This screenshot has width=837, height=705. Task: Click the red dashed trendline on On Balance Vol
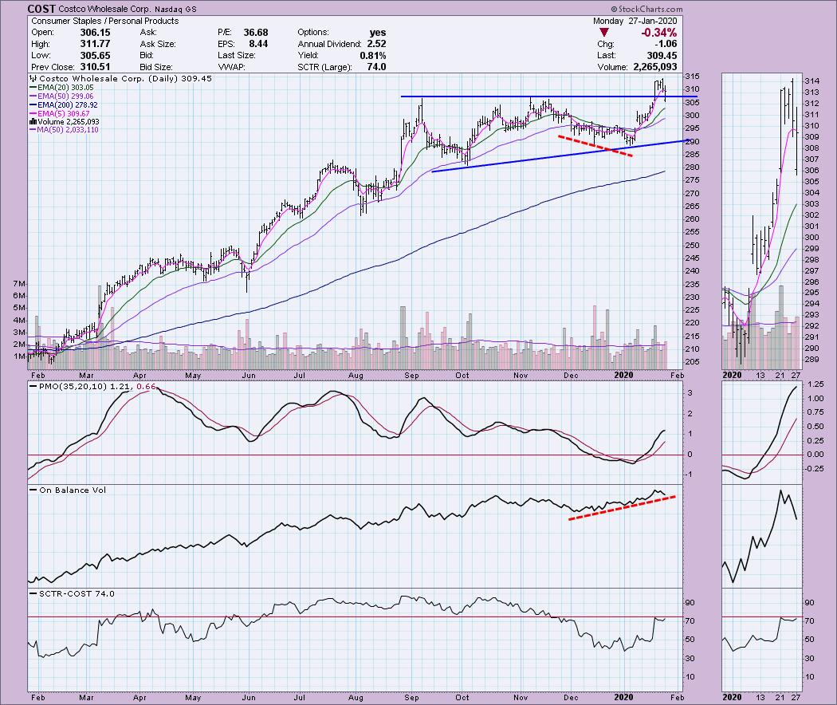click(x=623, y=507)
